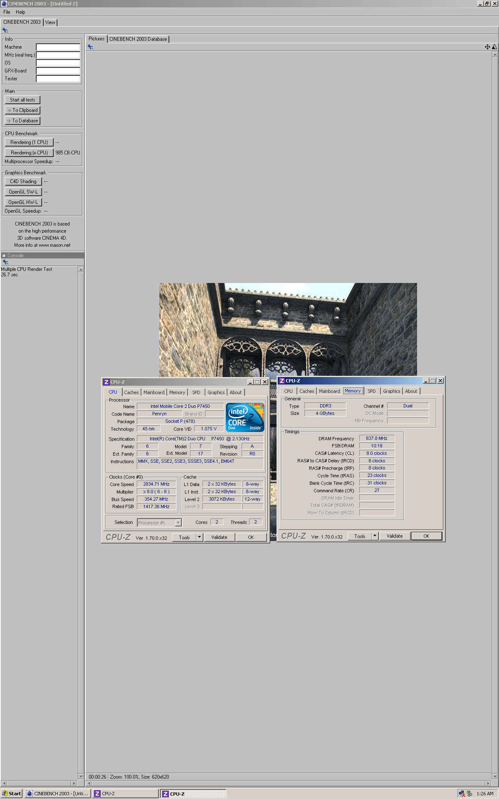
Task: Select the Pictures tab
Action: click(x=96, y=39)
